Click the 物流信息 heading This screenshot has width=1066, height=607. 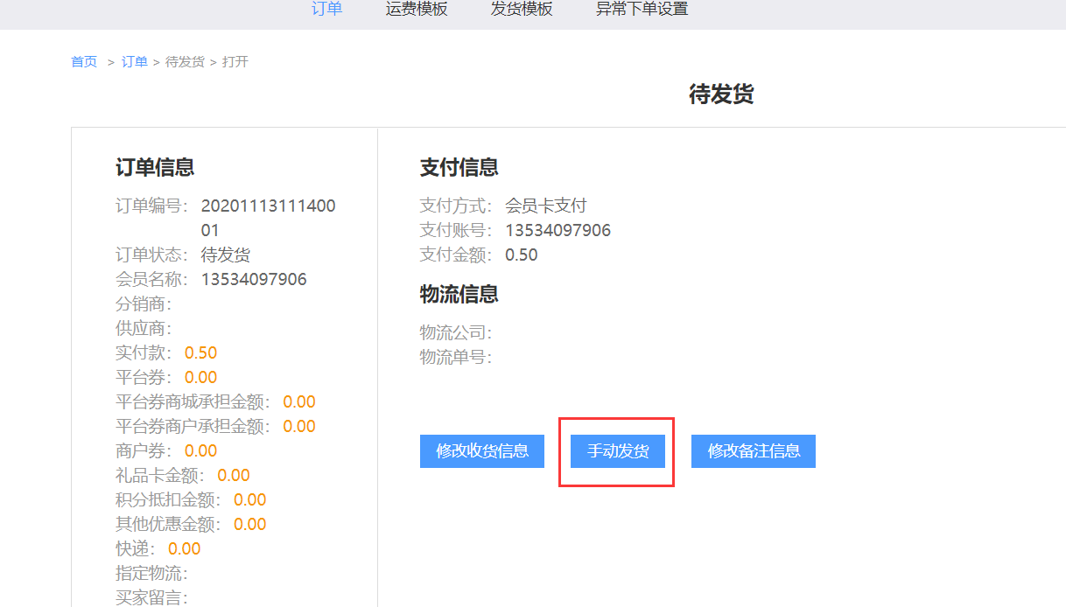click(459, 295)
